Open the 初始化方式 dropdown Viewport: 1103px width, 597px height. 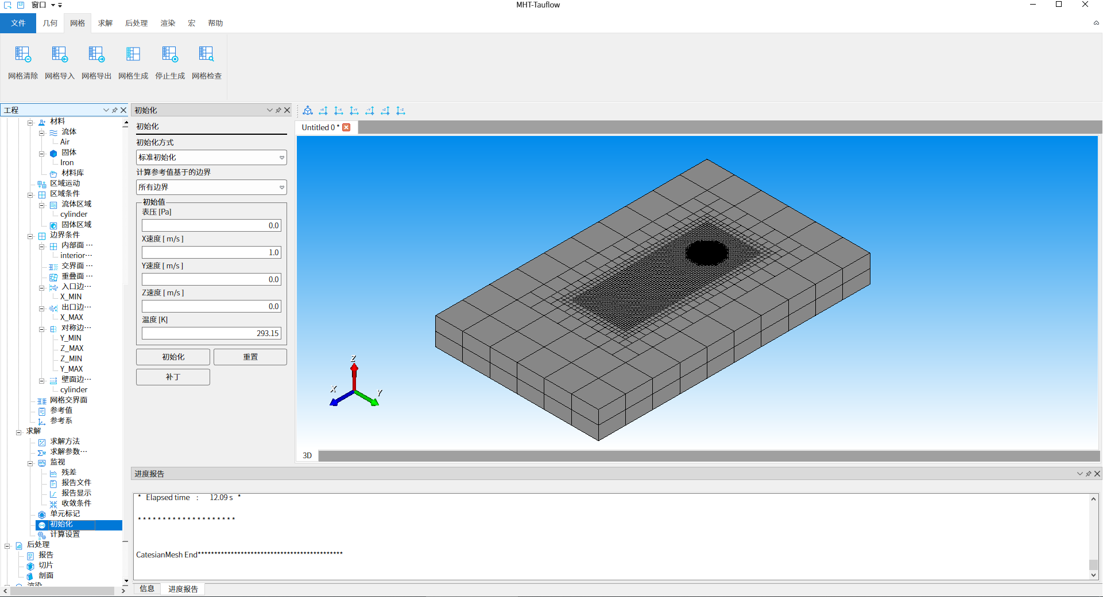point(211,157)
